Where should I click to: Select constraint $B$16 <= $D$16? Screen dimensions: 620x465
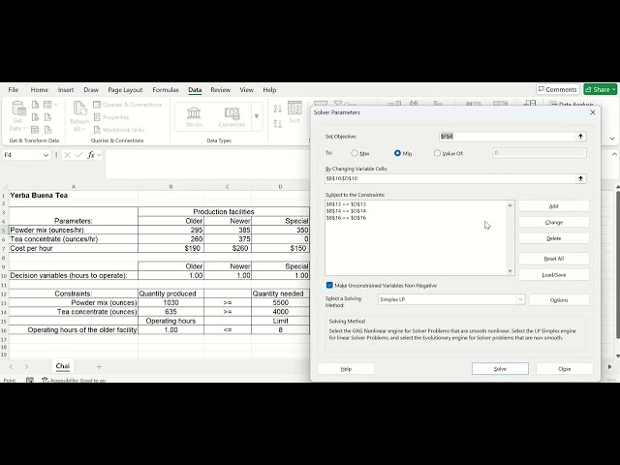coord(346,218)
